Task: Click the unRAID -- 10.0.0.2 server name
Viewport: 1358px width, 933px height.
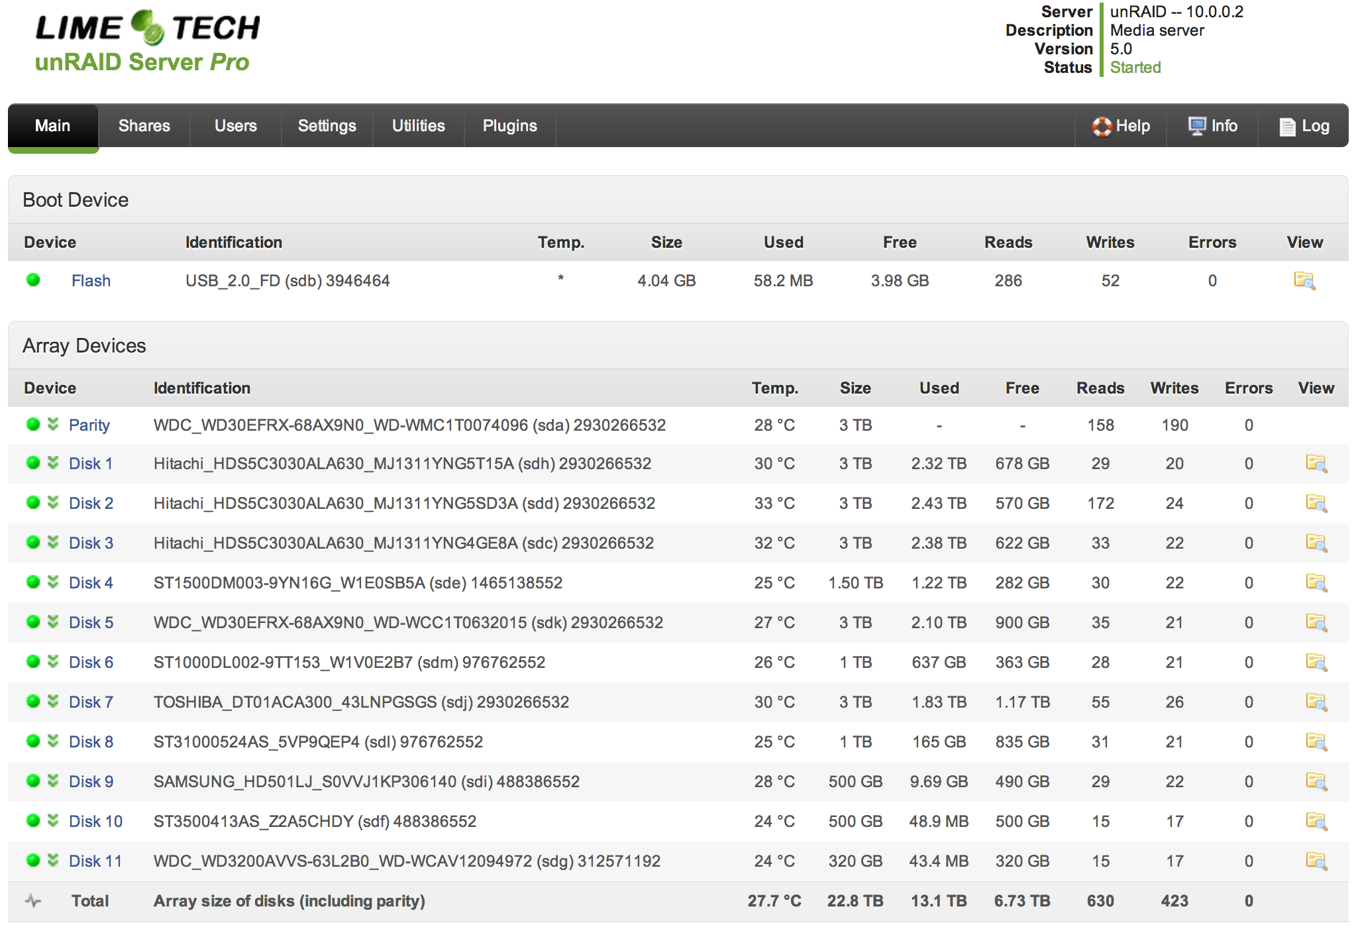Action: [1176, 12]
